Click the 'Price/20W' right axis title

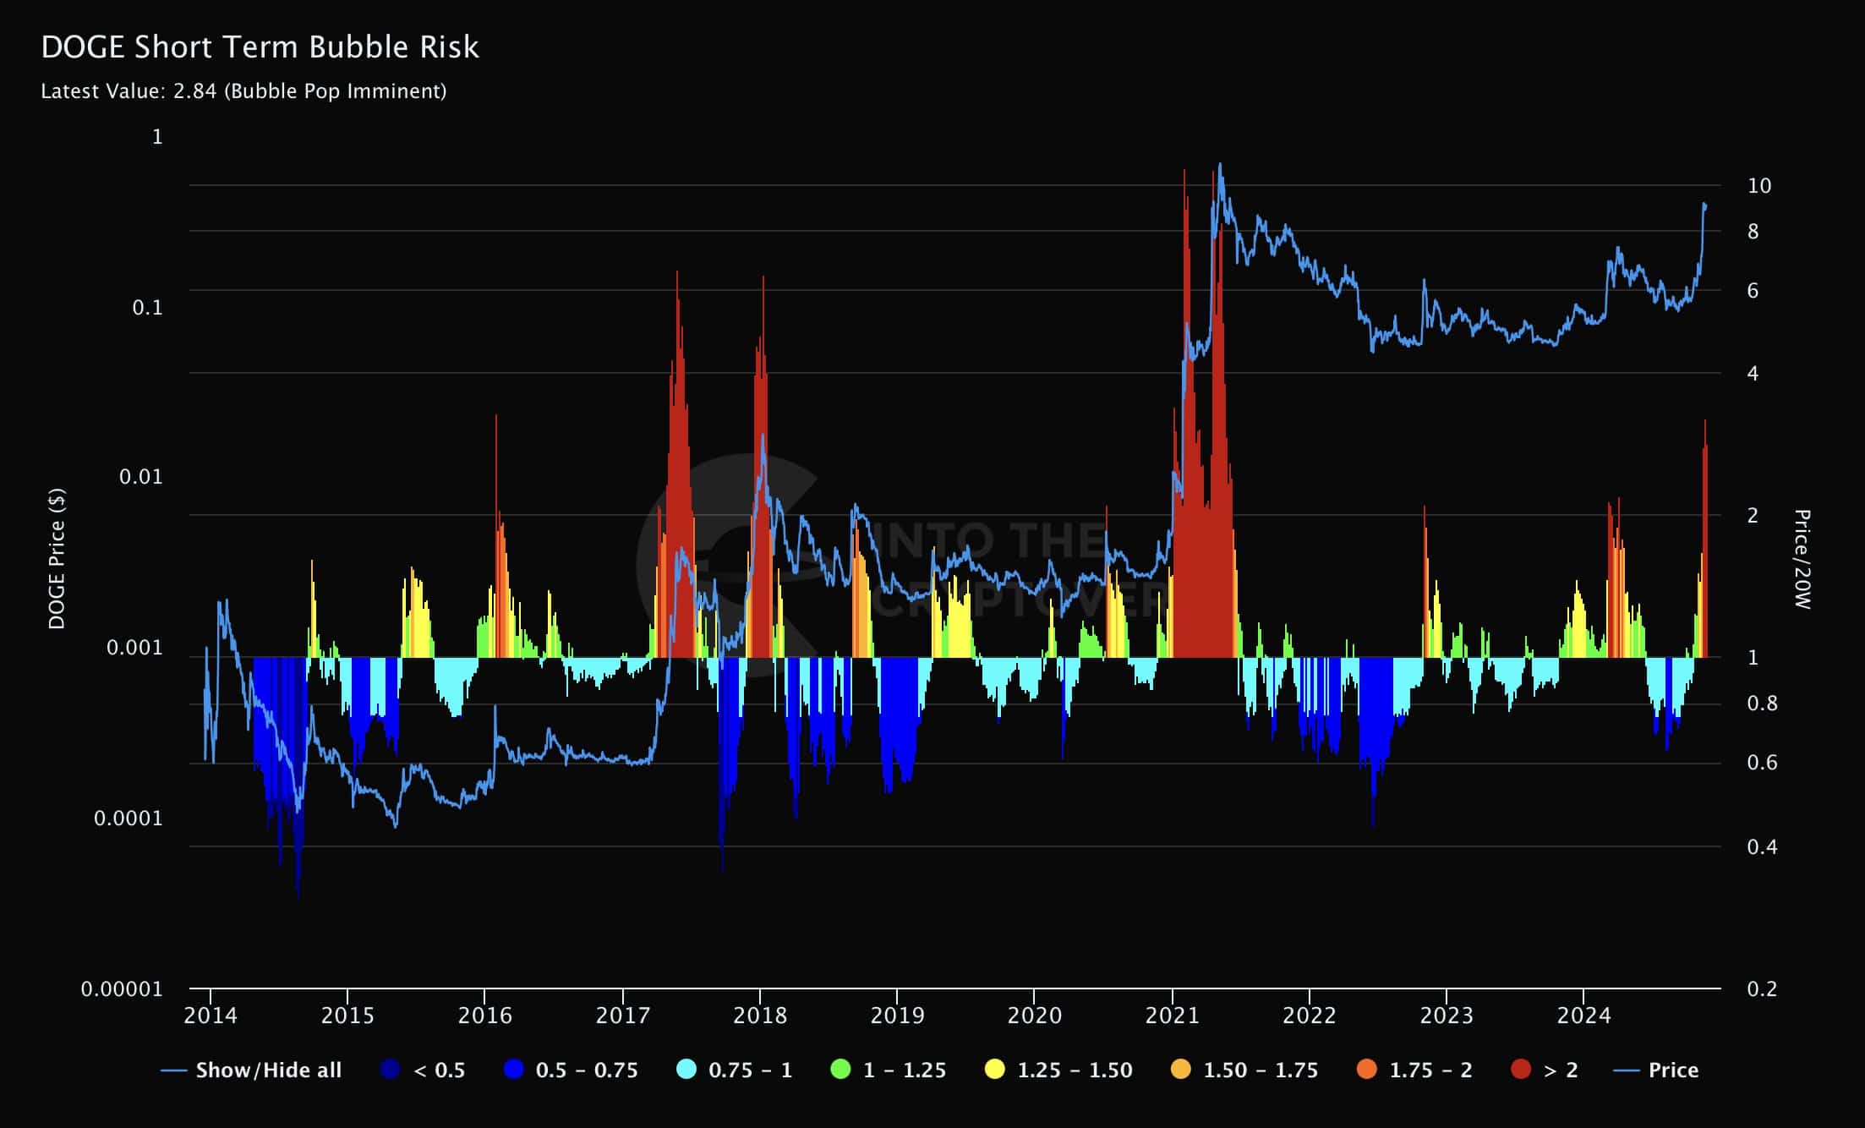1802,559
